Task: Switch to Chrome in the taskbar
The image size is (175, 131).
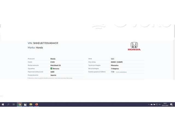Action: coord(20,104)
